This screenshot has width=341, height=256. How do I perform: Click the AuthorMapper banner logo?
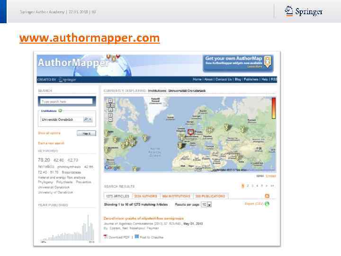(x=73, y=63)
